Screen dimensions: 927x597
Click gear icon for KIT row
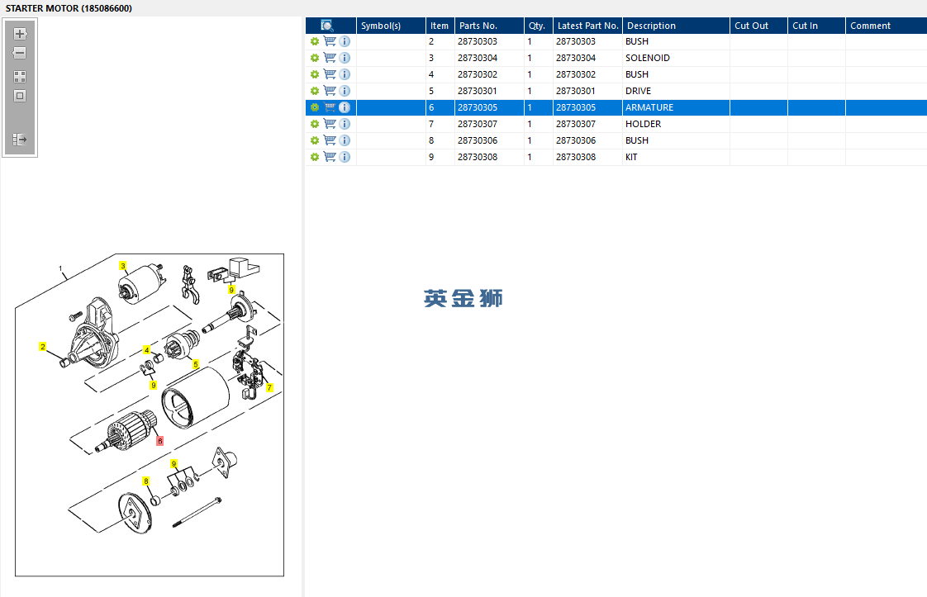click(x=315, y=157)
